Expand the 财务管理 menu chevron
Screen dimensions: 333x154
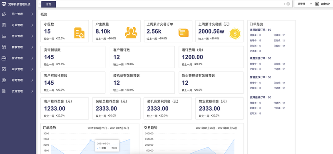coord(32,80)
